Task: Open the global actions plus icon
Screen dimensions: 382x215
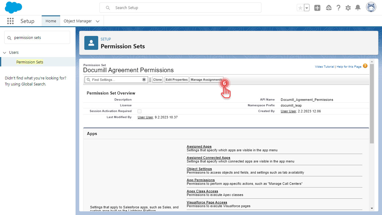Action: (x=317, y=8)
